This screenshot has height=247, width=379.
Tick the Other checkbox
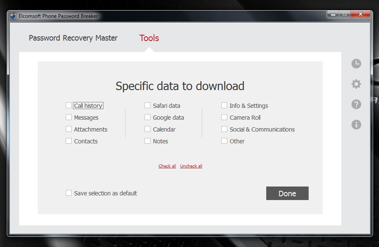pos(224,141)
